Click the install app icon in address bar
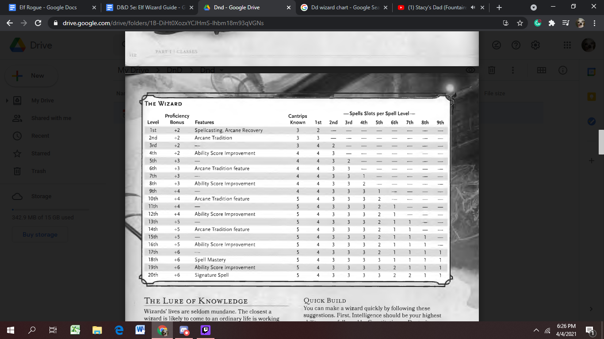604x339 pixels. 506,23
